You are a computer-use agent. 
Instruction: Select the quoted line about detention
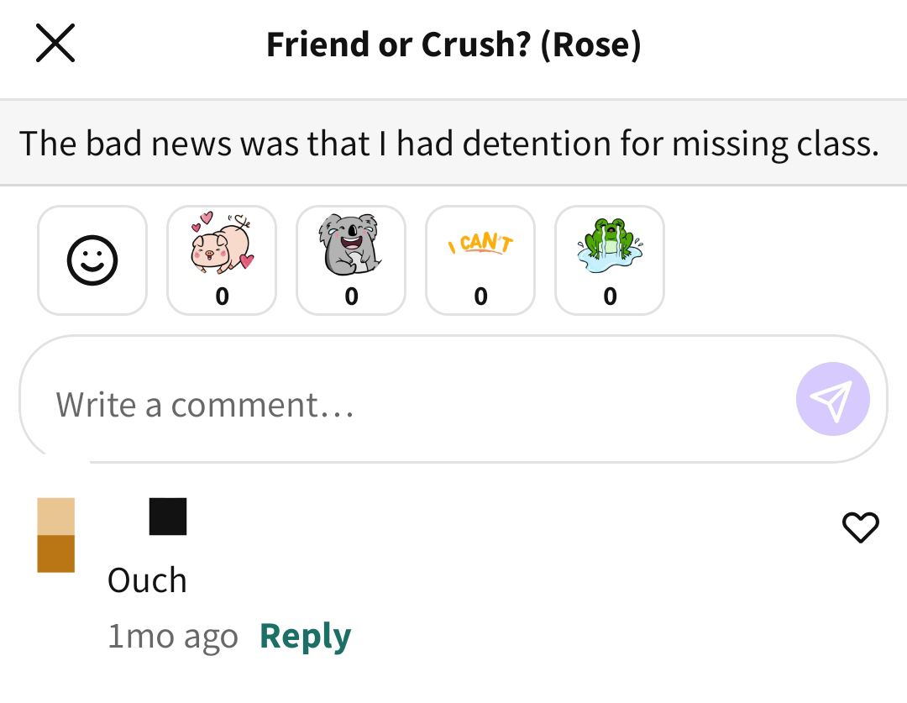(x=448, y=144)
